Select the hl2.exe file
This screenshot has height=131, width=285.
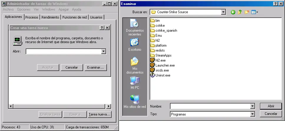(x=158, y=60)
